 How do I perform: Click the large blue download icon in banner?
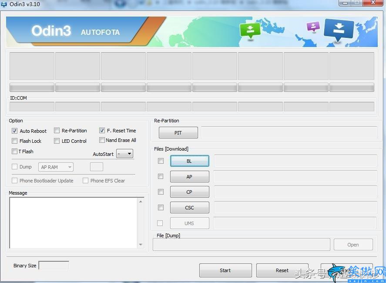tap(339, 30)
